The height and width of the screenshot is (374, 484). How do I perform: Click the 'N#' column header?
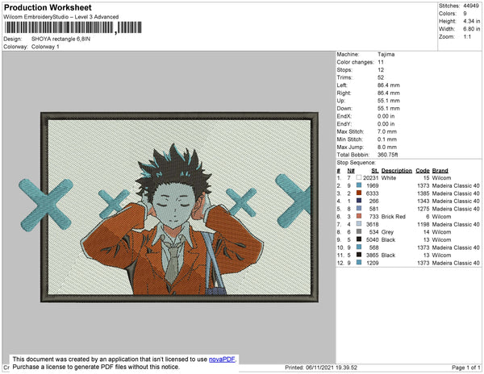(x=351, y=171)
